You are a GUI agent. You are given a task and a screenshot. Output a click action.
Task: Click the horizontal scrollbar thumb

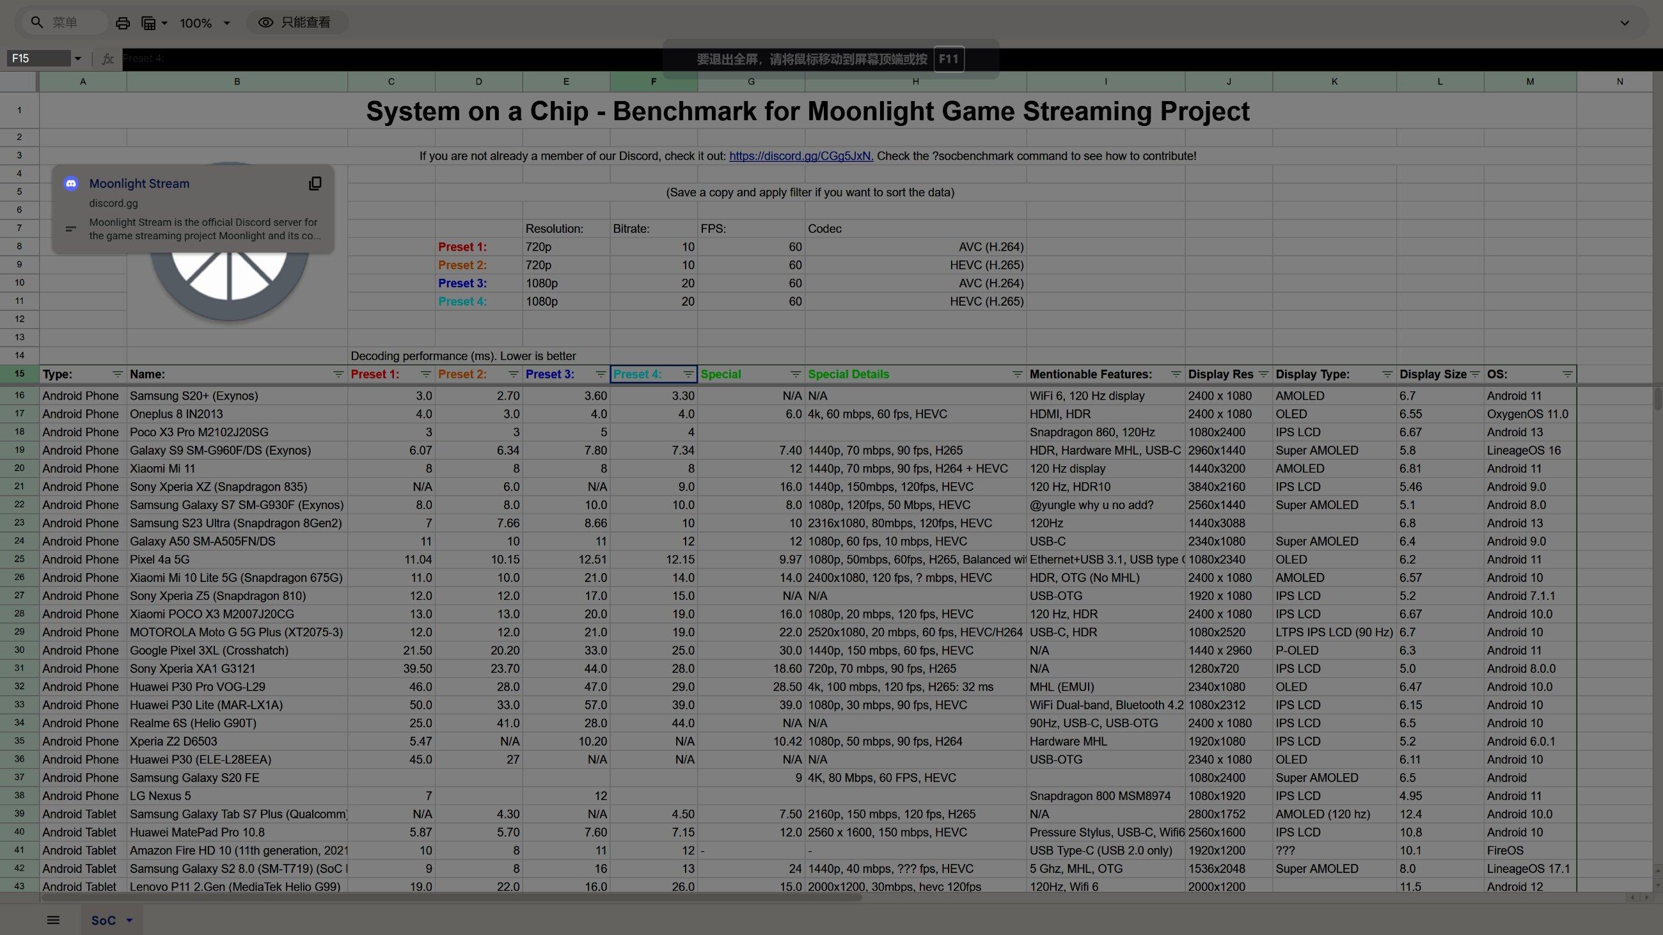[x=452, y=897]
